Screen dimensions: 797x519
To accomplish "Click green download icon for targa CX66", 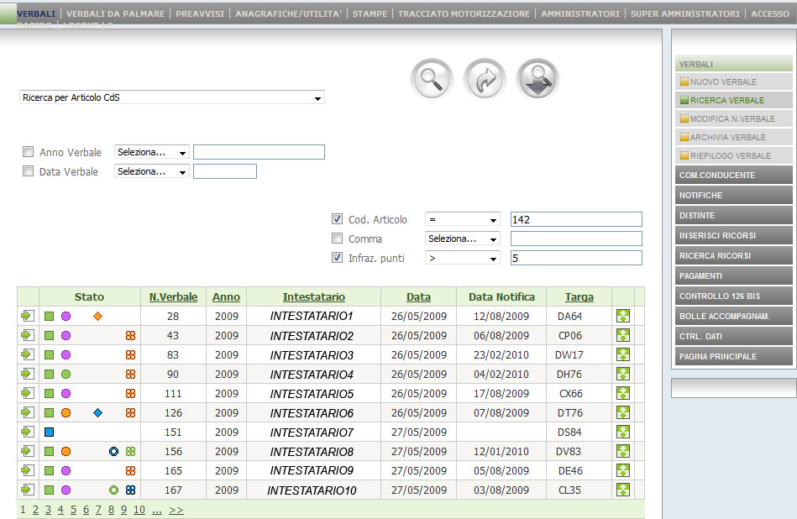I will coord(623,393).
